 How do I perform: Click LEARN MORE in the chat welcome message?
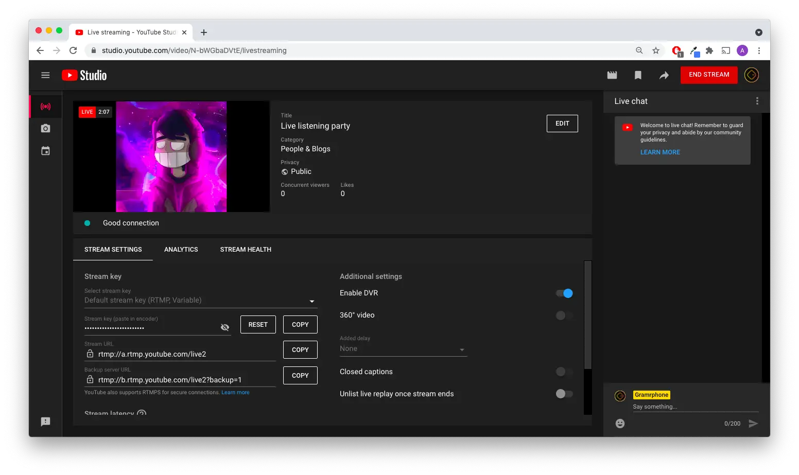pos(660,152)
